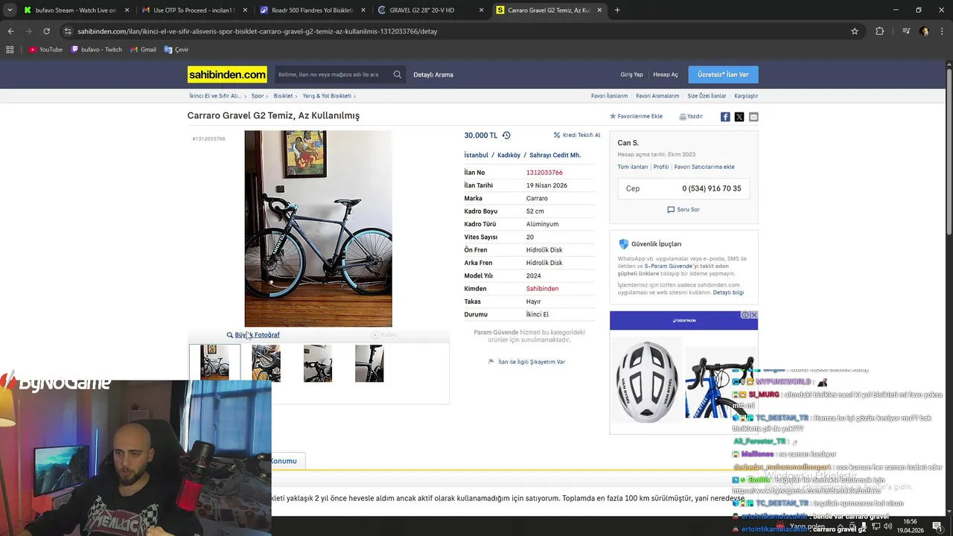Open Karşılaştır menu
953x536 pixels.
[x=746, y=96]
